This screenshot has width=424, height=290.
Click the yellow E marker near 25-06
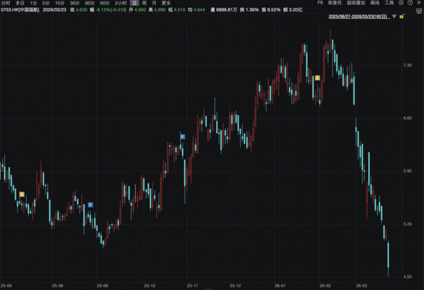[21, 194]
